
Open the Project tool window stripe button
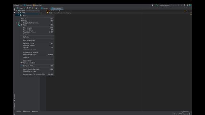[14, 10]
